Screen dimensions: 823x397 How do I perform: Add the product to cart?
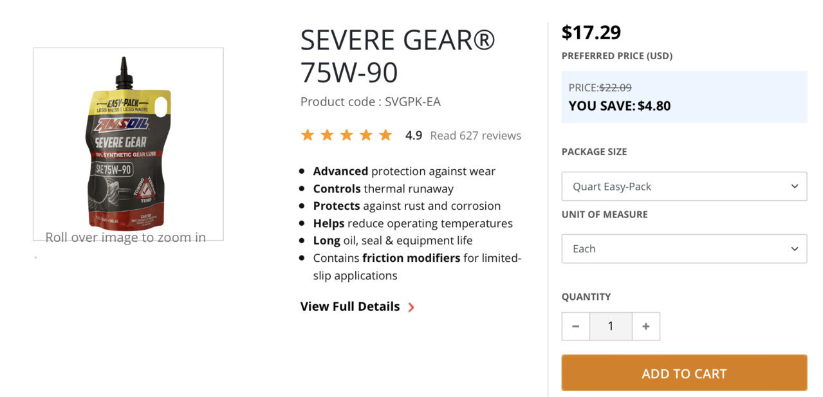(684, 373)
